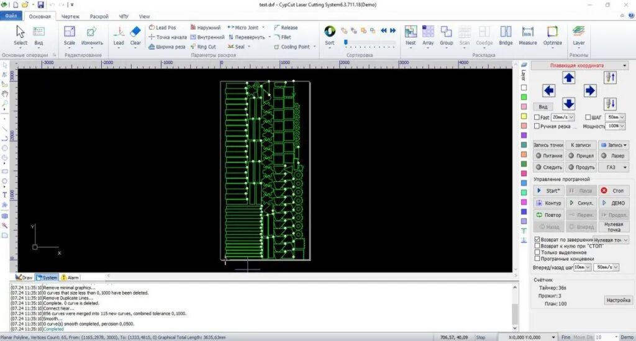
Task: Jog left with the blue left arrow
Action: point(549,91)
